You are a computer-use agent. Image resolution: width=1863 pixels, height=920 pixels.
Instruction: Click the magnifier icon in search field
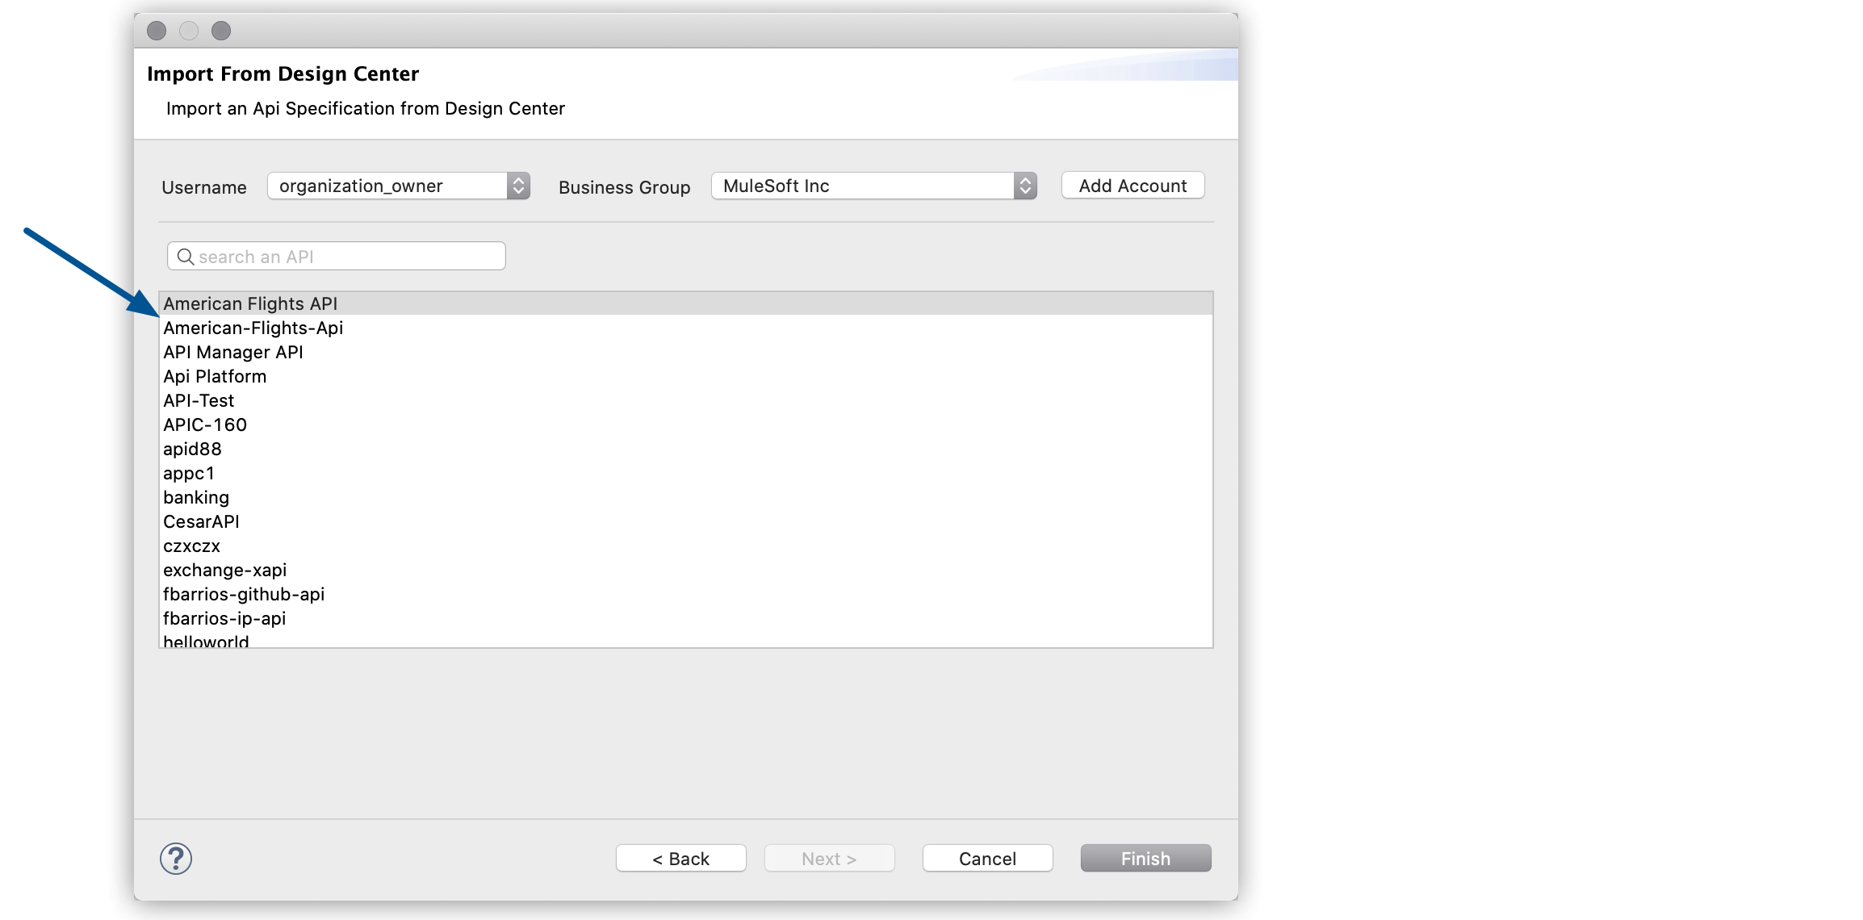186,256
